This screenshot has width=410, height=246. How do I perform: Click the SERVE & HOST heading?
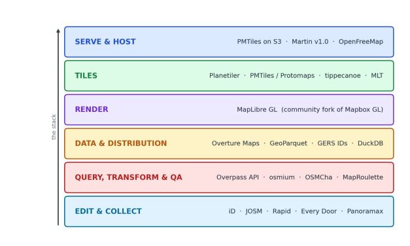[105, 42]
